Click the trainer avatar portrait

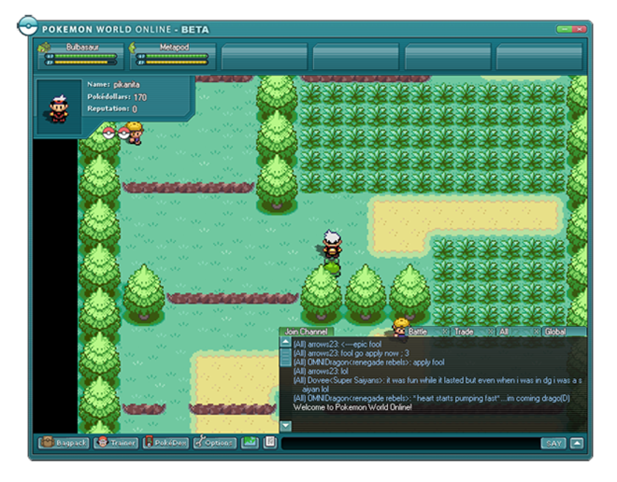(59, 108)
